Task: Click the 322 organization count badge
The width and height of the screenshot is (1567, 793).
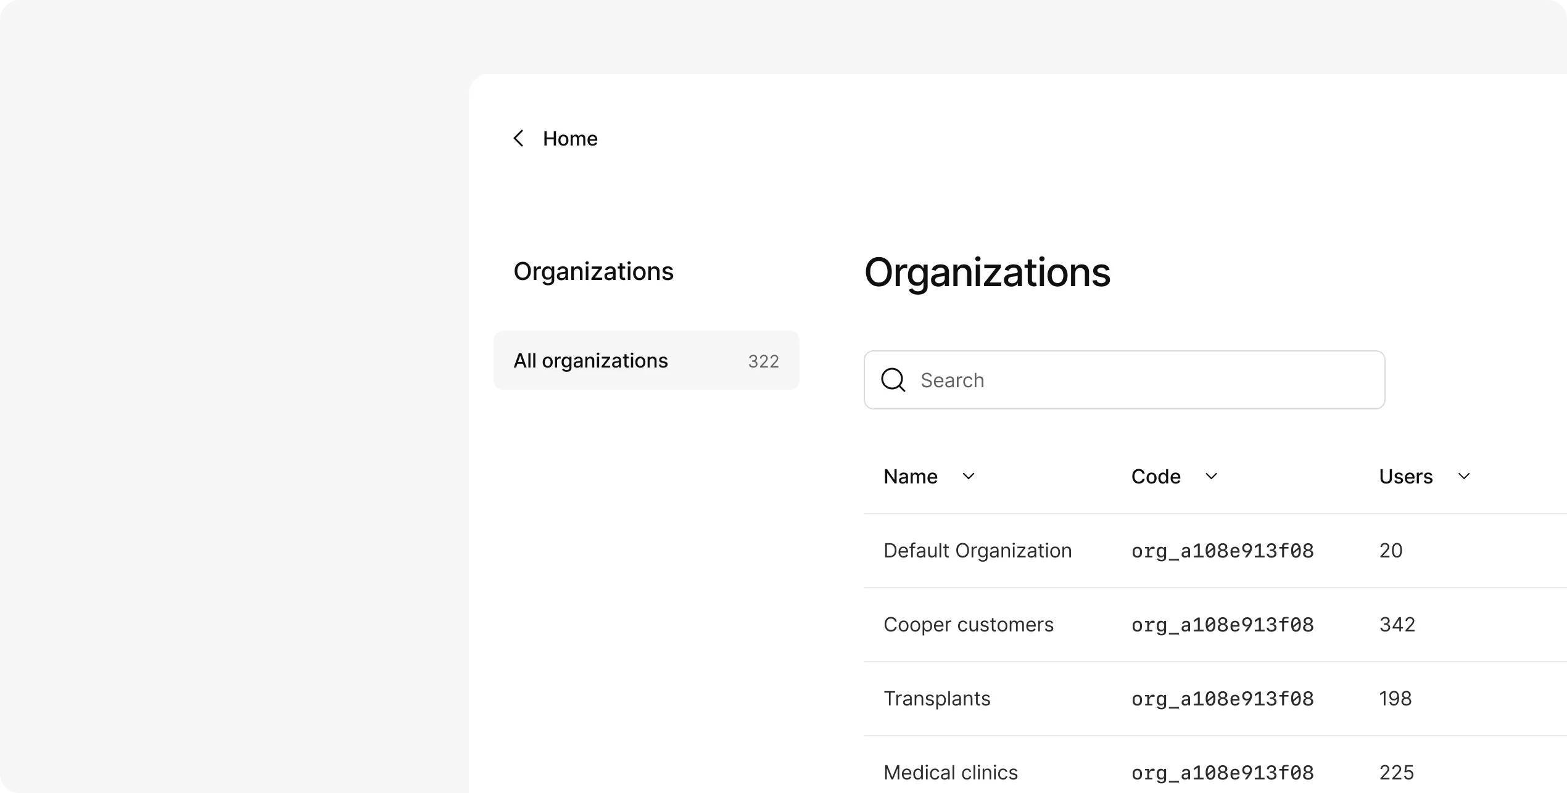Action: click(x=763, y=361)
